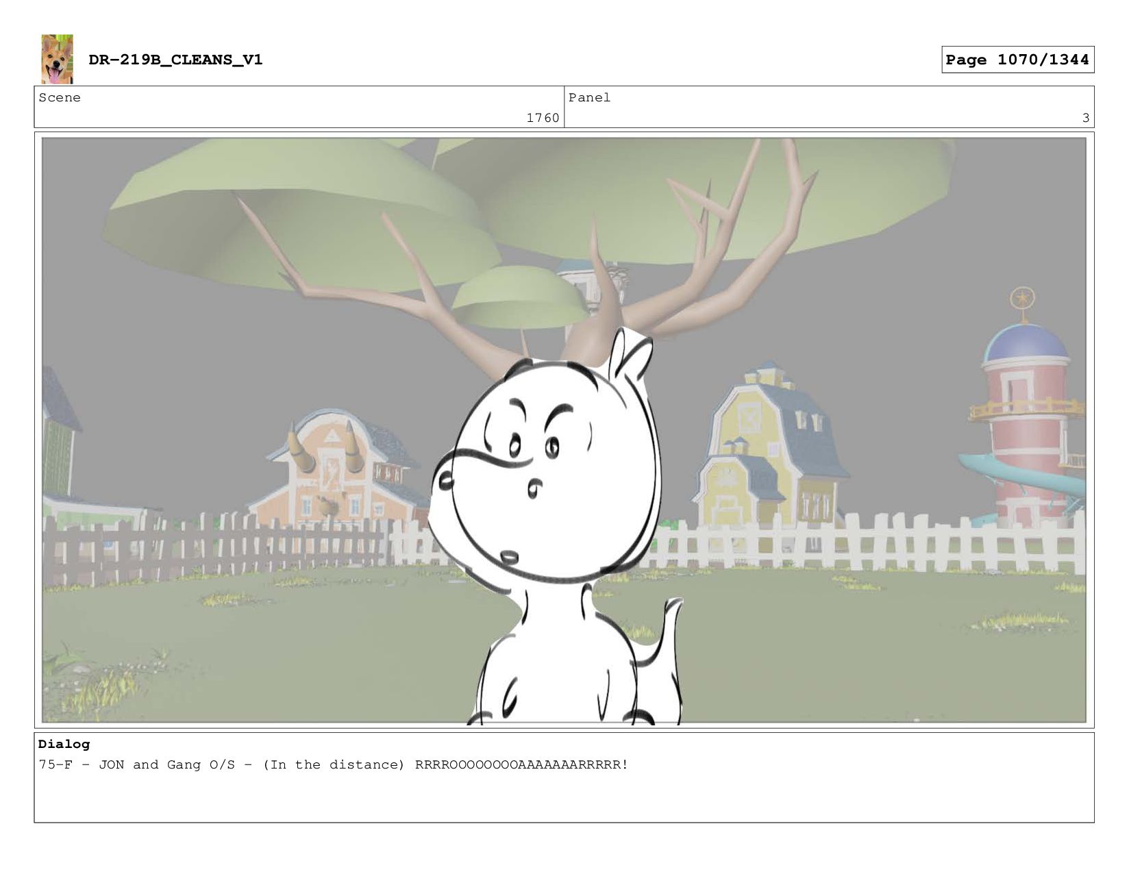Click the Dialog heading

64,744
